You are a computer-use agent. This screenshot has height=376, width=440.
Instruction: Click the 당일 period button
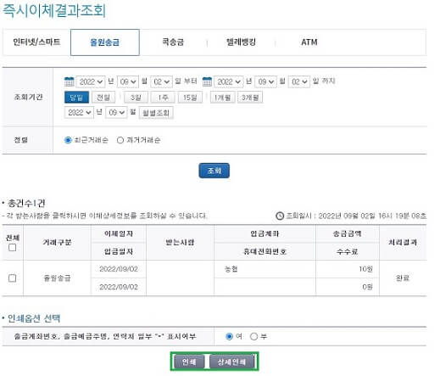click(76, 98)
